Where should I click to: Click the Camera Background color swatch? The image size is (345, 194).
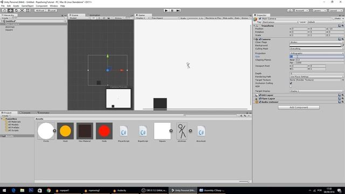tap(315, 45)
